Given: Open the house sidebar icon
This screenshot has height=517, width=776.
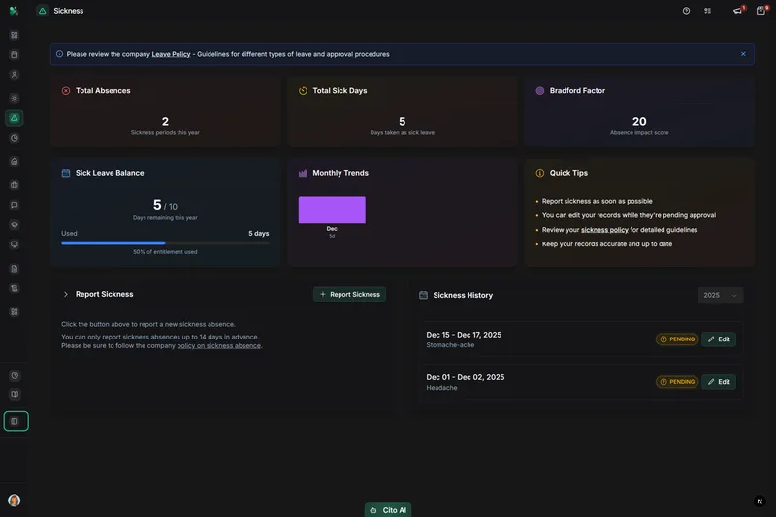Looking at the screenshot, I should pos(15,161).
